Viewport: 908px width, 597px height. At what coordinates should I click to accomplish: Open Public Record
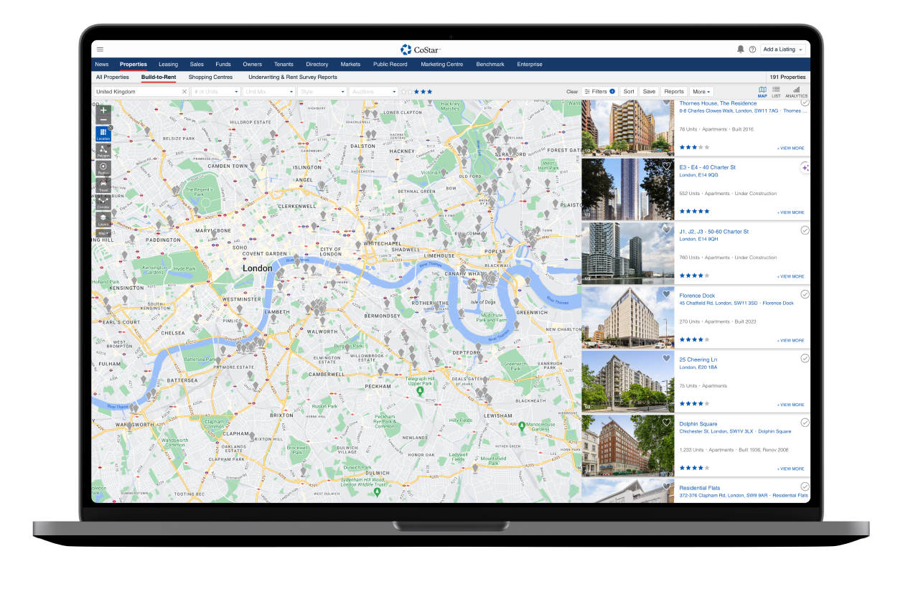(390, 65)
